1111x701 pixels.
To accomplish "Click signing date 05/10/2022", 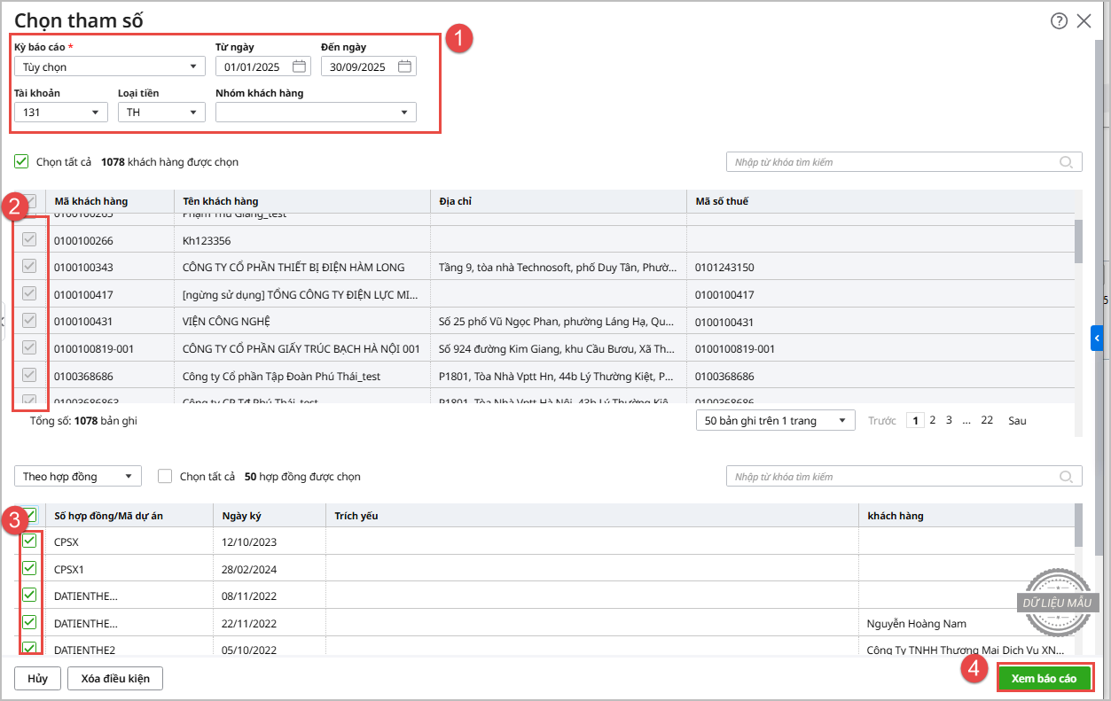I will [248, 650].
